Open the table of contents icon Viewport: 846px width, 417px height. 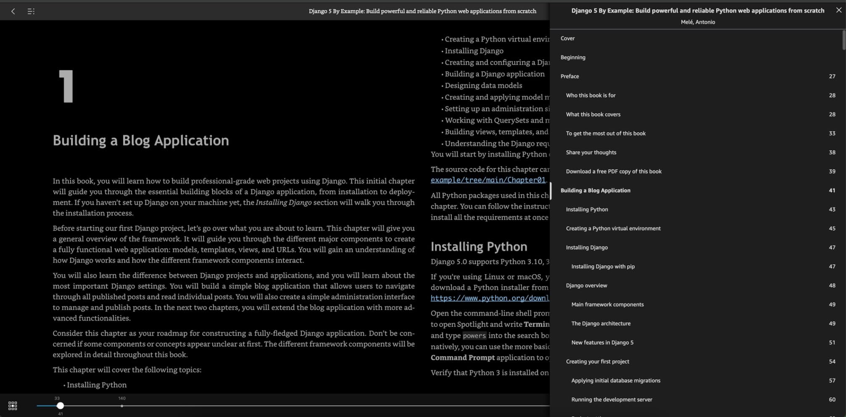point(31,11)
